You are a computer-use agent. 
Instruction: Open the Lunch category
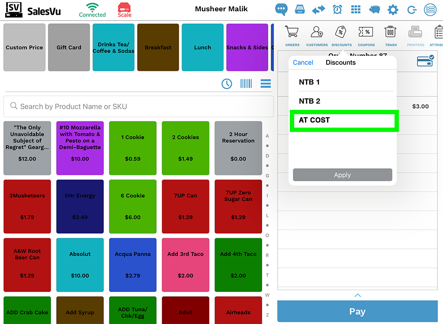tap(202, 48)
